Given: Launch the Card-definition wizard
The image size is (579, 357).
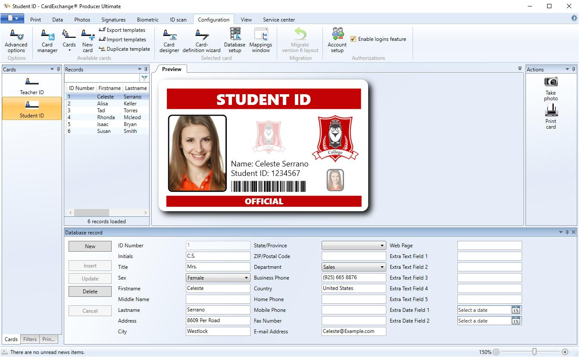Looking at the screenshot, I should pyautogui.click(x=201, y=40).
